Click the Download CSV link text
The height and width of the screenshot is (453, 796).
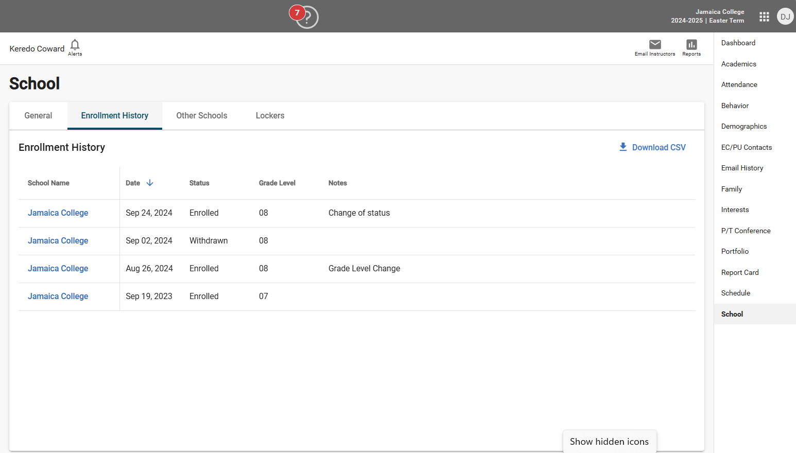coord(659,147)
